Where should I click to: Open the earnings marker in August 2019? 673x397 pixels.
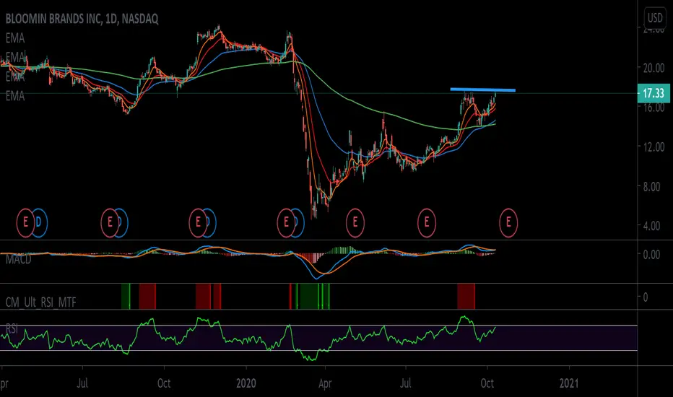[x=110, y=222]
